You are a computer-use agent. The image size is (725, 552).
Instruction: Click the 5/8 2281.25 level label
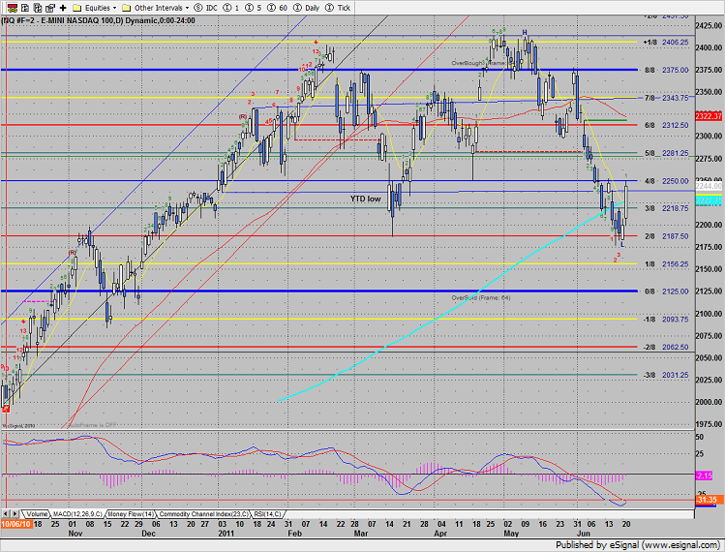pos(667,153)
